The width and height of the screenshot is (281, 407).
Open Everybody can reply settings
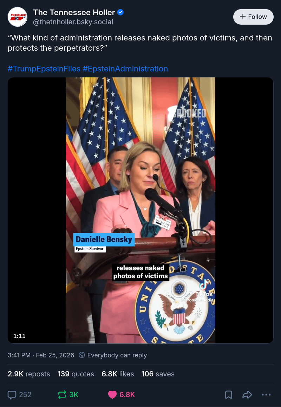[117, 355]
